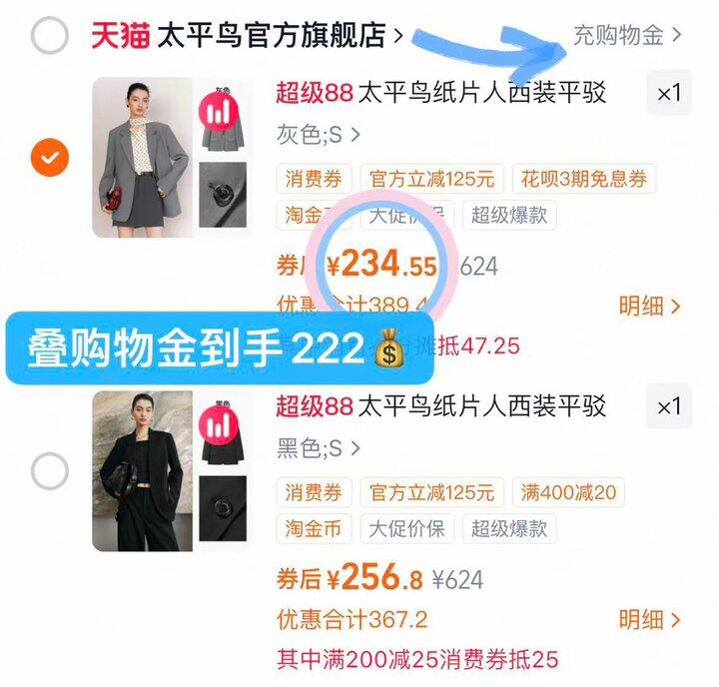Select the black blazer item
The image size is (719, 687).
pyautogui.click(x=50, y=471)
